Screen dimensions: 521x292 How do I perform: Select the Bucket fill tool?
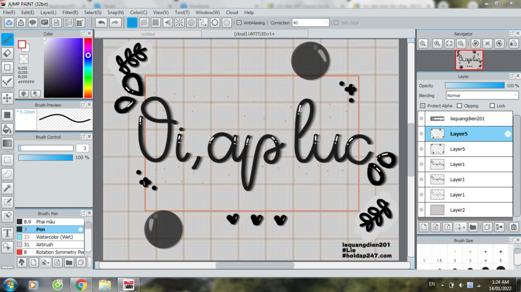coord(8,129)
